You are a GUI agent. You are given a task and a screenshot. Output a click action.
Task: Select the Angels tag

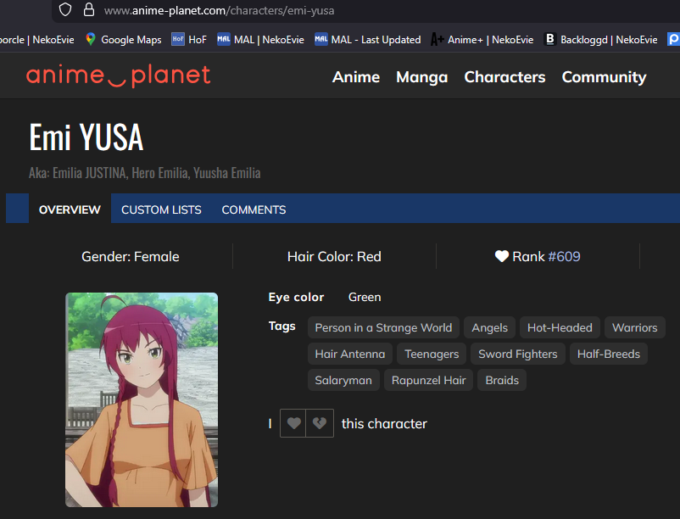tap(489, 327)
